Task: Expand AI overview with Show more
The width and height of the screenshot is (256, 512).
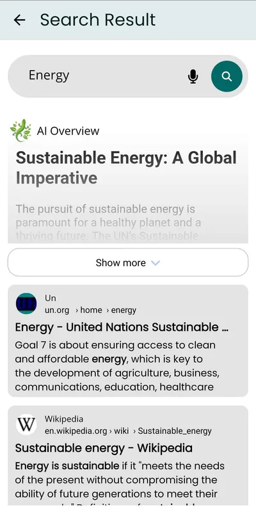Action: coord(128,262)
